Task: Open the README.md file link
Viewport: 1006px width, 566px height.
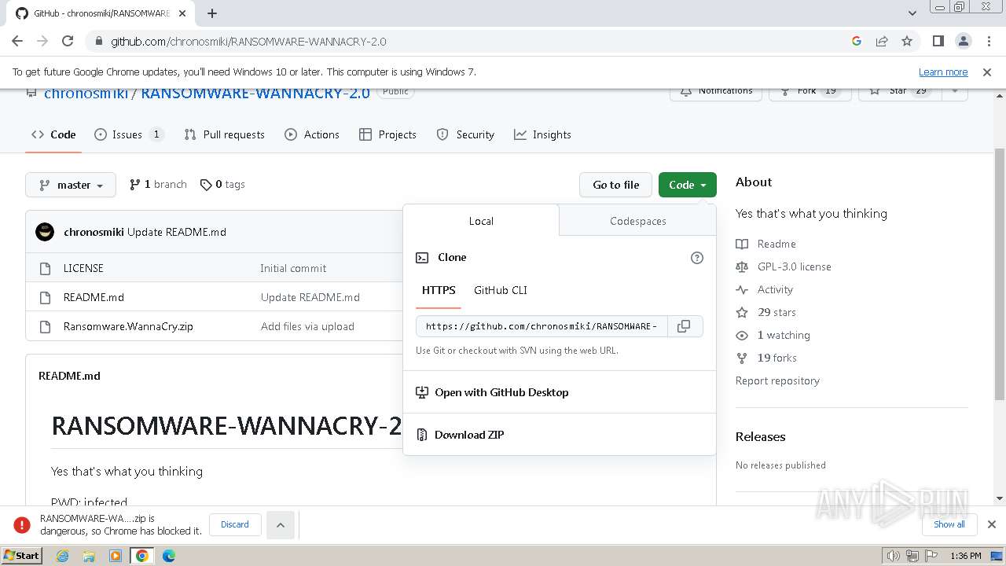Action: [x=94, y=297]
